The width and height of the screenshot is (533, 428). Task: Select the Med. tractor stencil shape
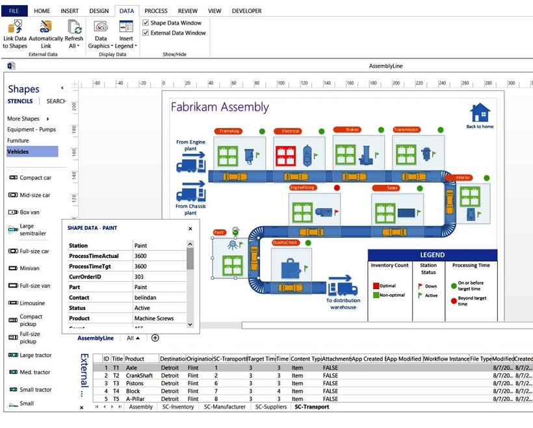click(x=29, y=372)
